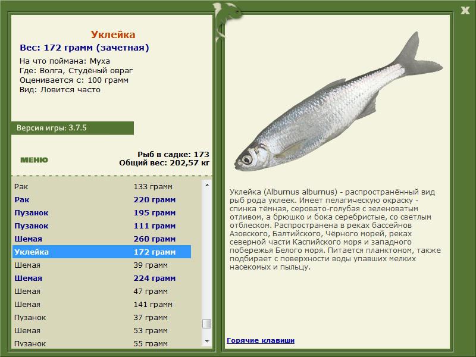Click the scroll up arrow in fish list
Viewport: 476px width, 357px height.
(x=207, y=185)
